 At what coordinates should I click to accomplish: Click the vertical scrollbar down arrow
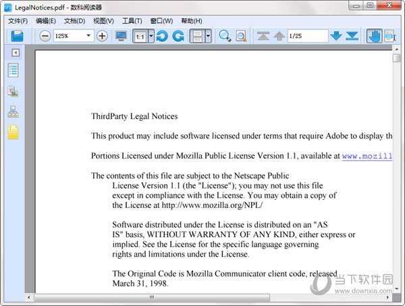pyautogui.click(x=396, y=288)
